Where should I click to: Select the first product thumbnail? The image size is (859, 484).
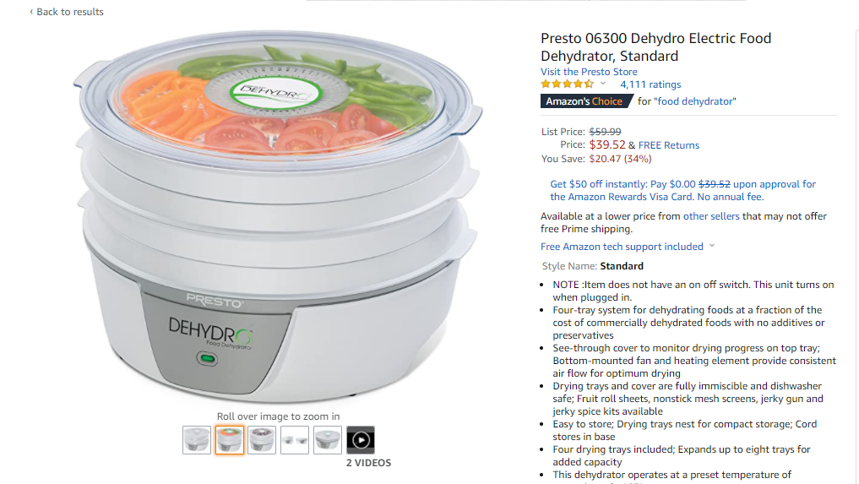[x=197, y=439]
